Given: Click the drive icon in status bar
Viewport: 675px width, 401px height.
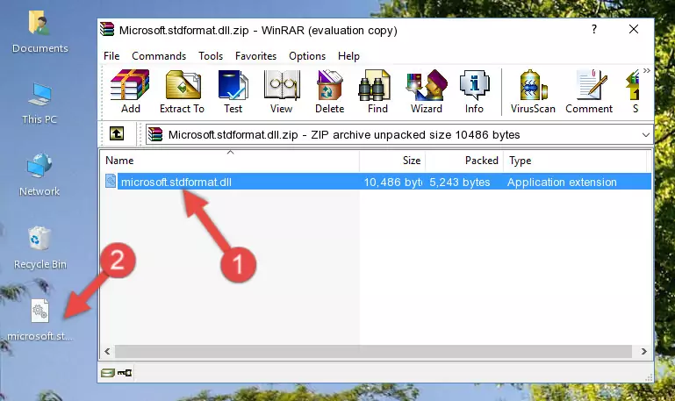Looking at the screenshot, I should coord(108,373).
